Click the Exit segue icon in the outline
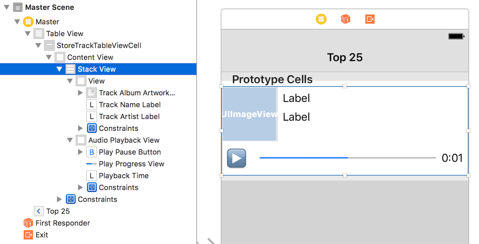 (x=28, y=235)
